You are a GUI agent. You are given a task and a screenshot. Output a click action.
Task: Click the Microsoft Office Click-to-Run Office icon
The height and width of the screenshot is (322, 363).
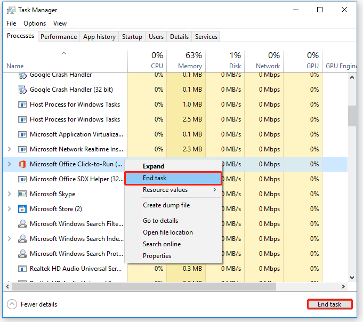pyautogui.click(x=22, y=164)
